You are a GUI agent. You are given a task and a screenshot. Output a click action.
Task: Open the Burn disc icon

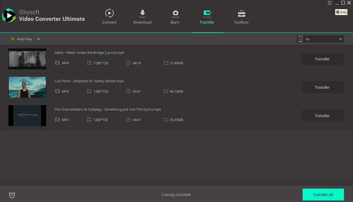tap(175, 13)
